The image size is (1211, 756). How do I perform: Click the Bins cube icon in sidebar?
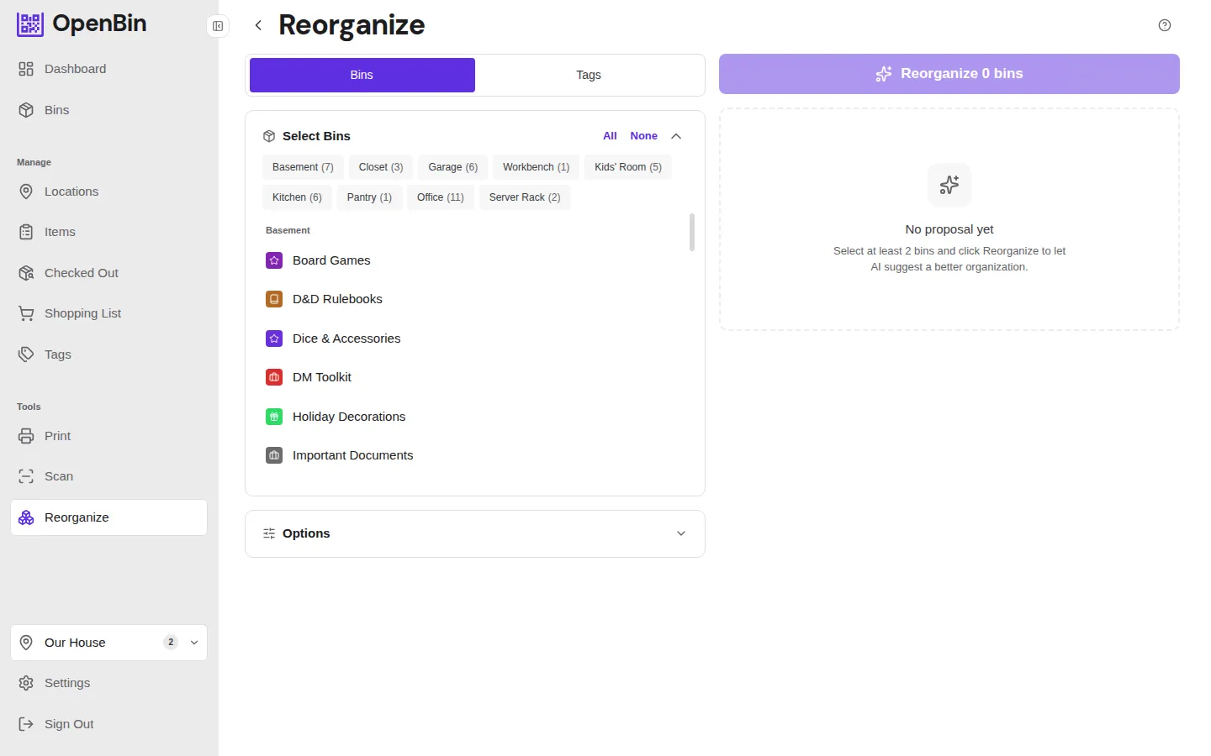[x=26, y=110]
